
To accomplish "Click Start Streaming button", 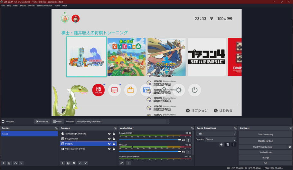I will click(x=265, y=134).
